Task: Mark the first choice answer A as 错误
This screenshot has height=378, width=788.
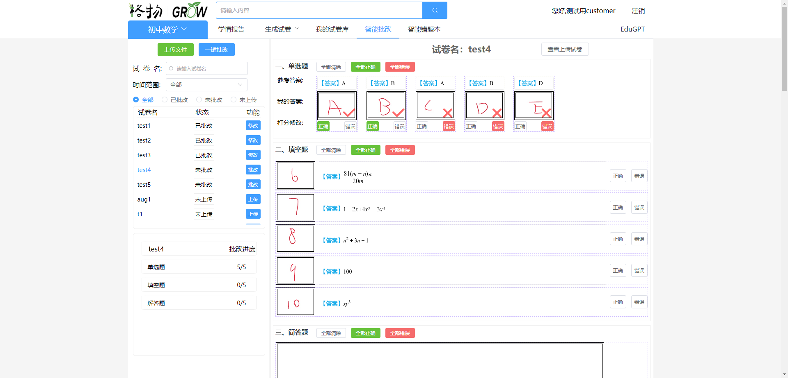Action: (x=350, y=126)
